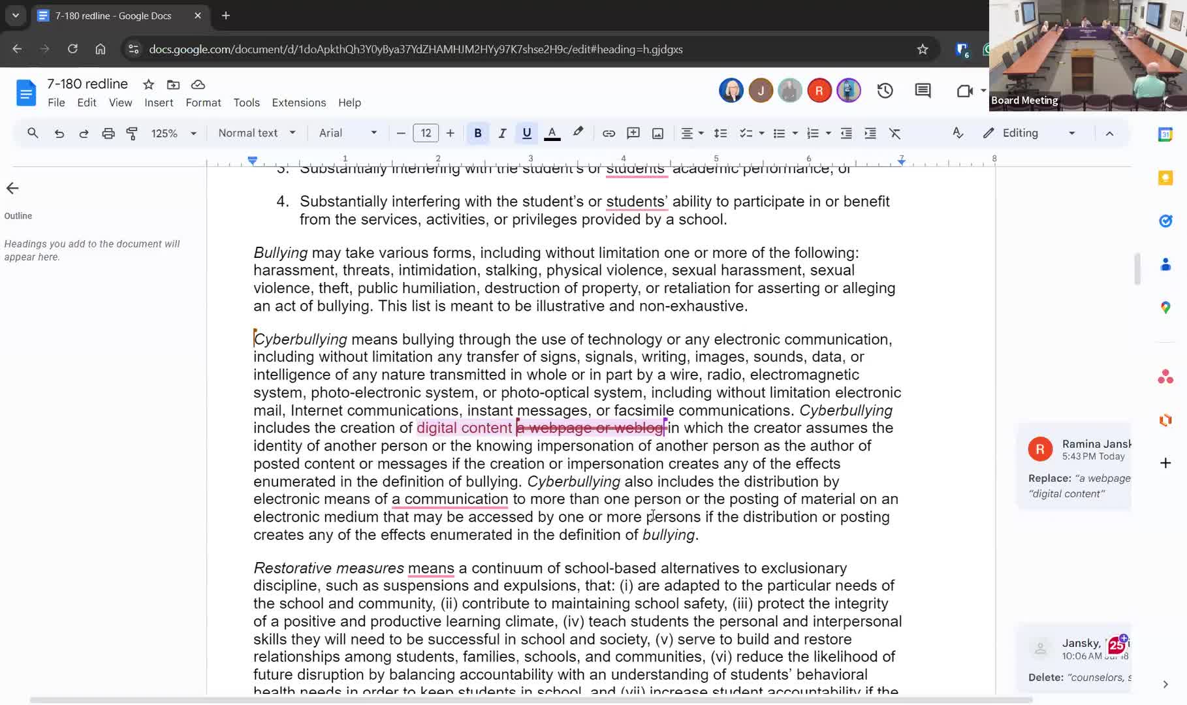Screen dimensions: 1187x705
Task: Toggle bold formatting
Action: coord(477,133)
